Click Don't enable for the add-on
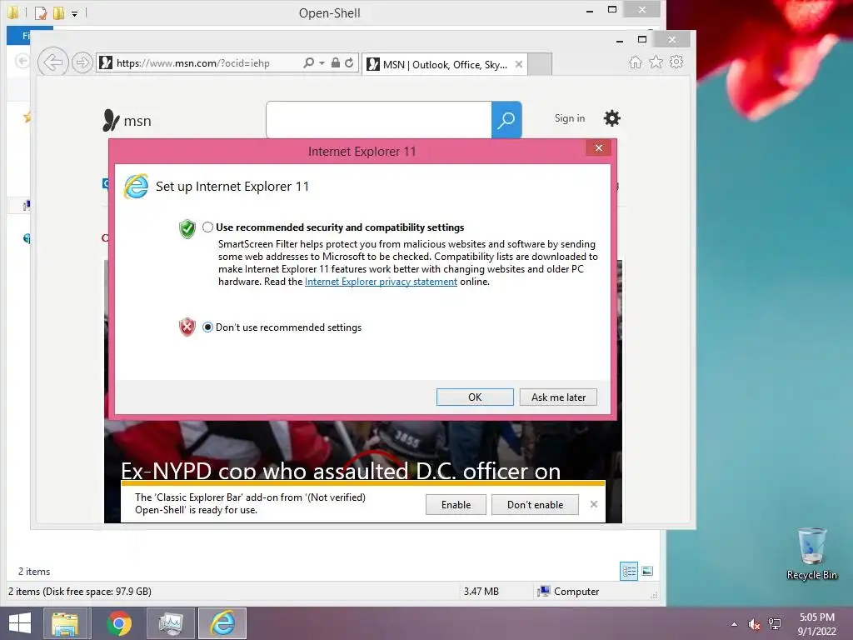This screenshot has height=640, width=853. 535,504
